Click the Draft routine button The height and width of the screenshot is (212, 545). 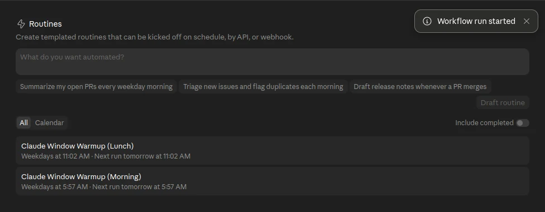tap(503, 102)
